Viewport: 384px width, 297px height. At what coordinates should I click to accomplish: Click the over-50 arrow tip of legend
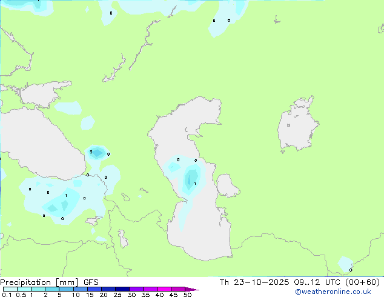(x=192, y=289)
